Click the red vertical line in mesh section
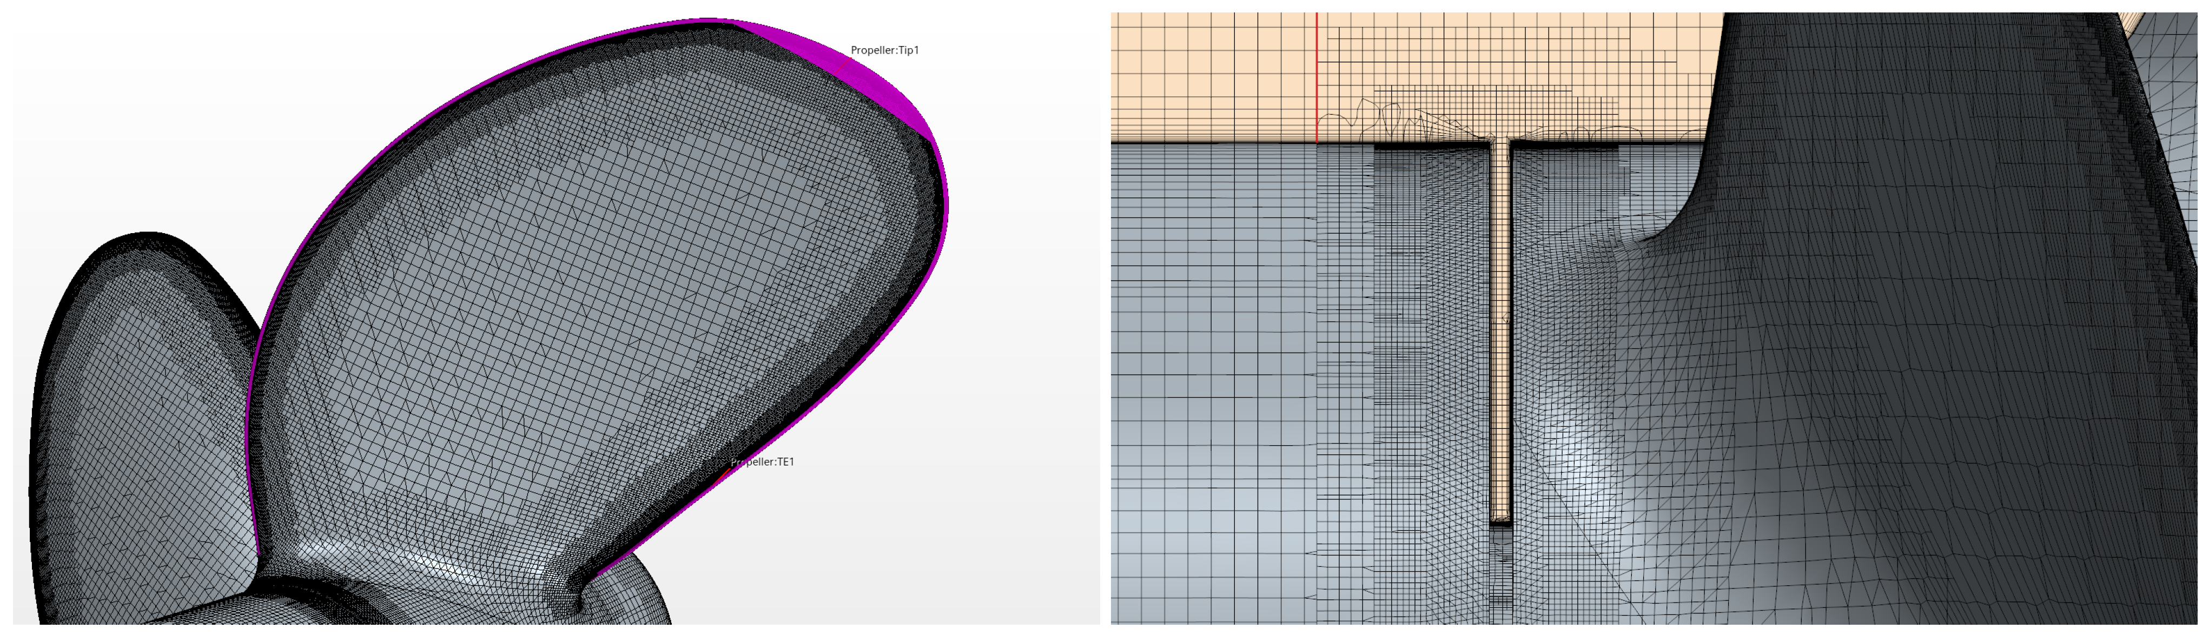The width and height of the screenshot is (2209, 635). tap(1317, 77)
